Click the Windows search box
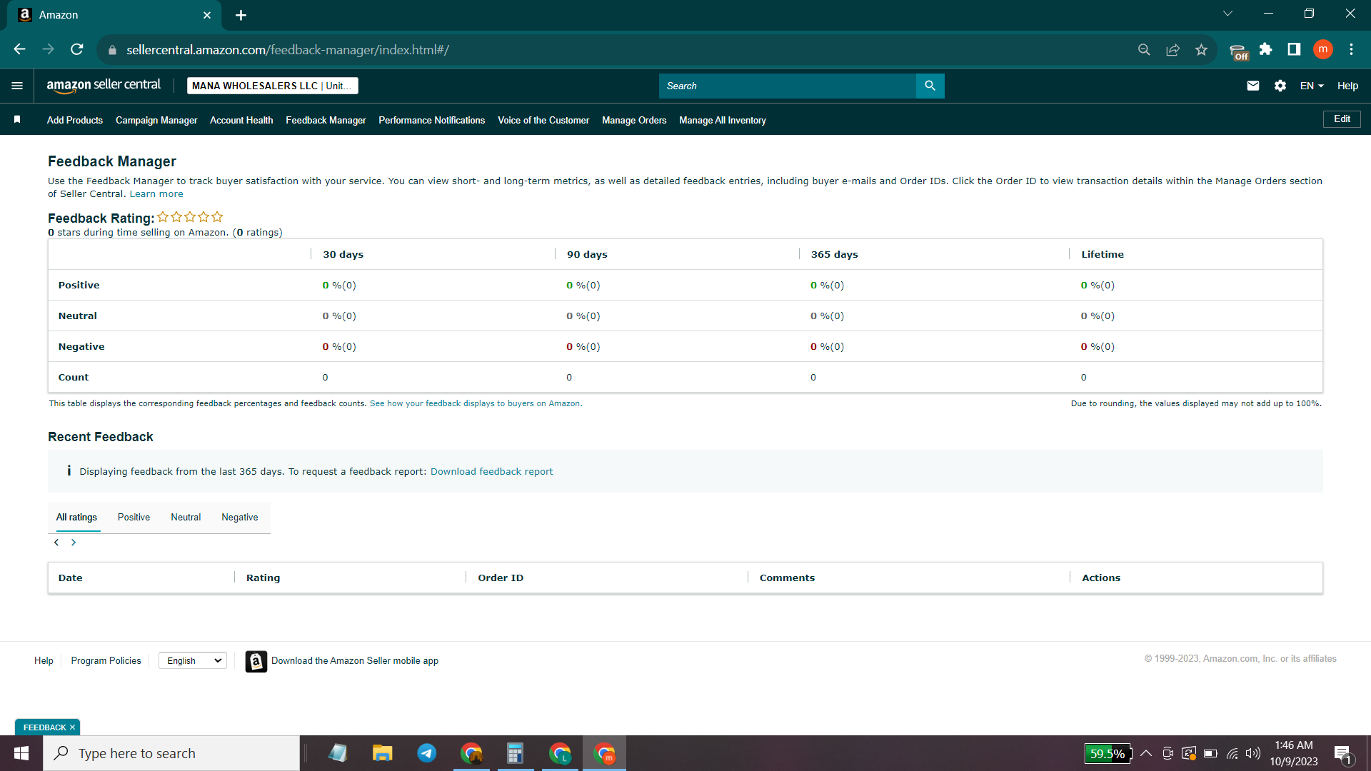This screenshot has width=1371, height=771. tap(171, 753)
